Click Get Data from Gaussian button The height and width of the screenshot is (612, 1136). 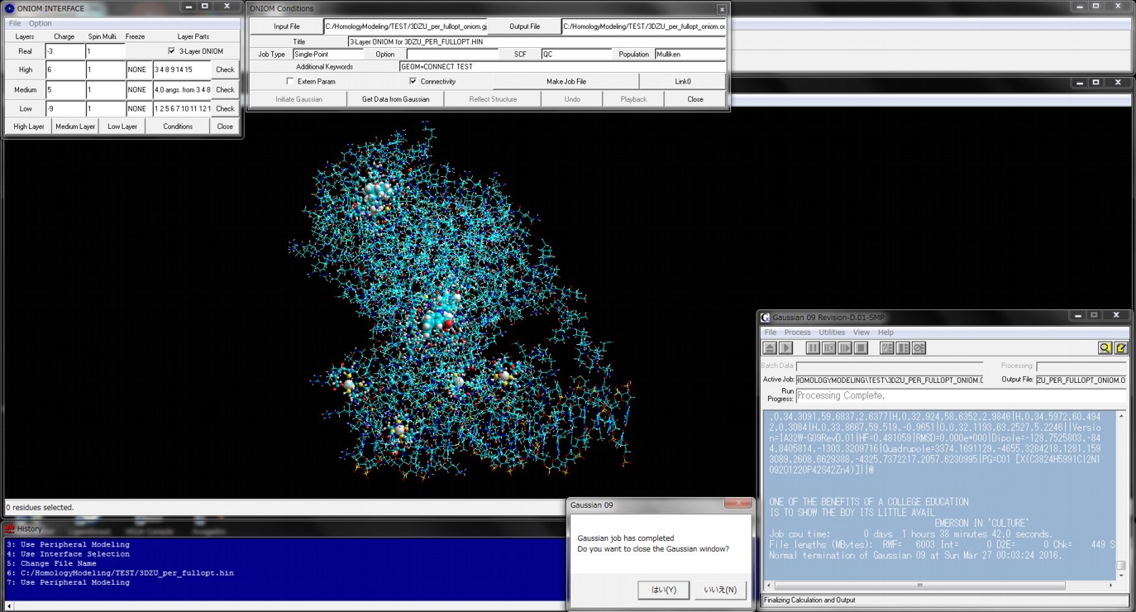point(395,99)
